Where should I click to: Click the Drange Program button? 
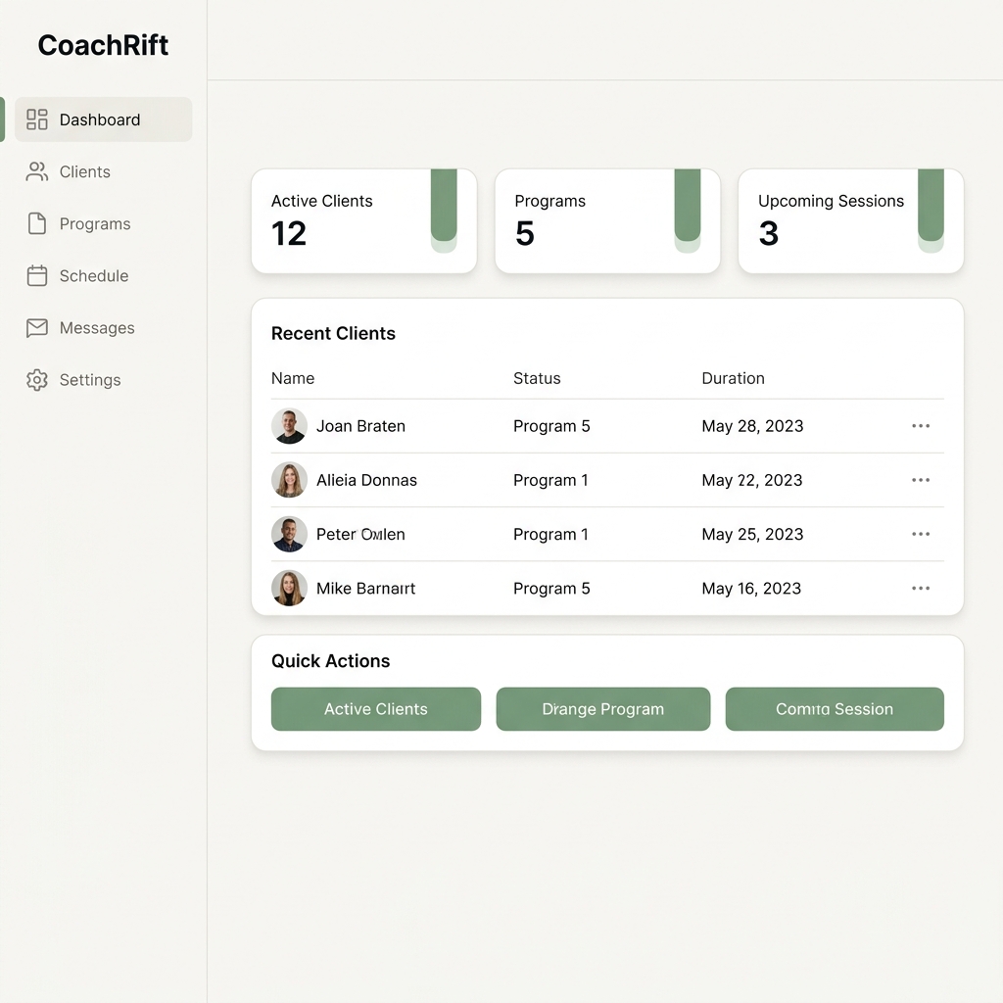[x=603, y=709]
